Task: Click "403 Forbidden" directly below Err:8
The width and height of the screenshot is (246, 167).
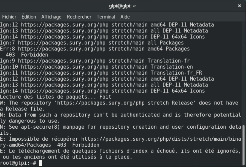Action: (27, 55)
